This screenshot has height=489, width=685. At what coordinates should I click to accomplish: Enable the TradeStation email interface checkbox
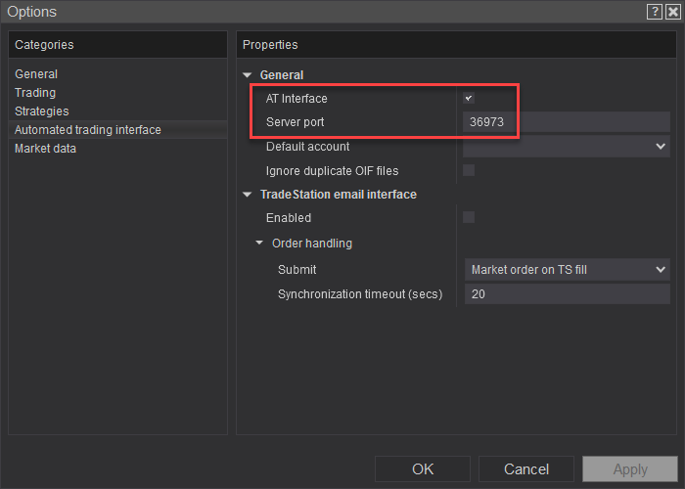click(469, 217)
